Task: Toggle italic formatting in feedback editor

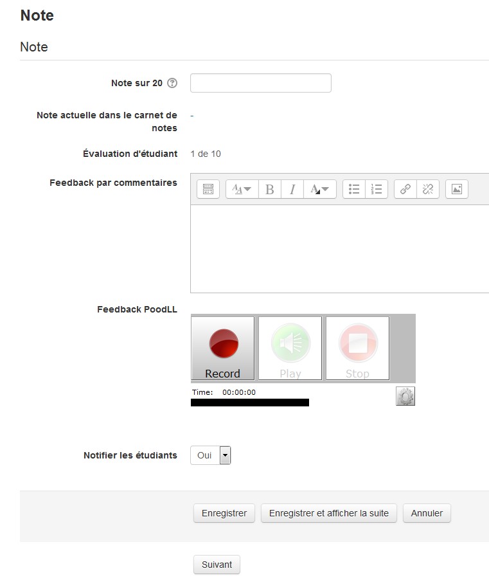Action: [292, 189]
